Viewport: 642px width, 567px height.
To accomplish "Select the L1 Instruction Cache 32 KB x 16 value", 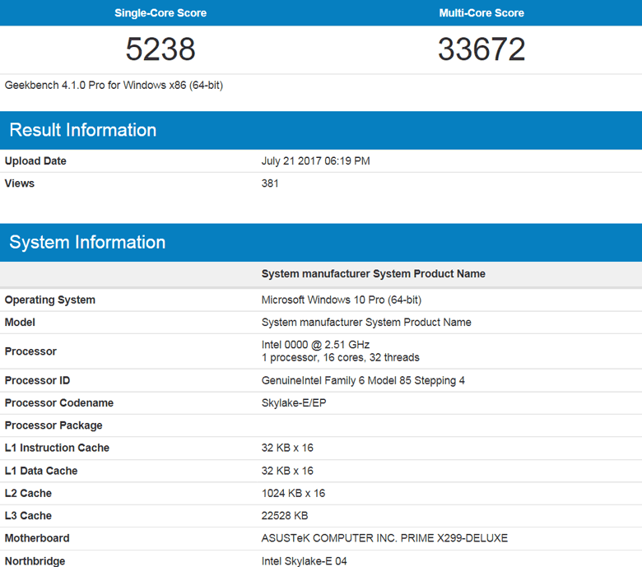I will click(x=287, y=448).
